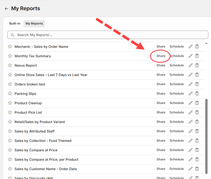Remove Sales by Compare at Price report
The image size is (211, 179).
197,150
